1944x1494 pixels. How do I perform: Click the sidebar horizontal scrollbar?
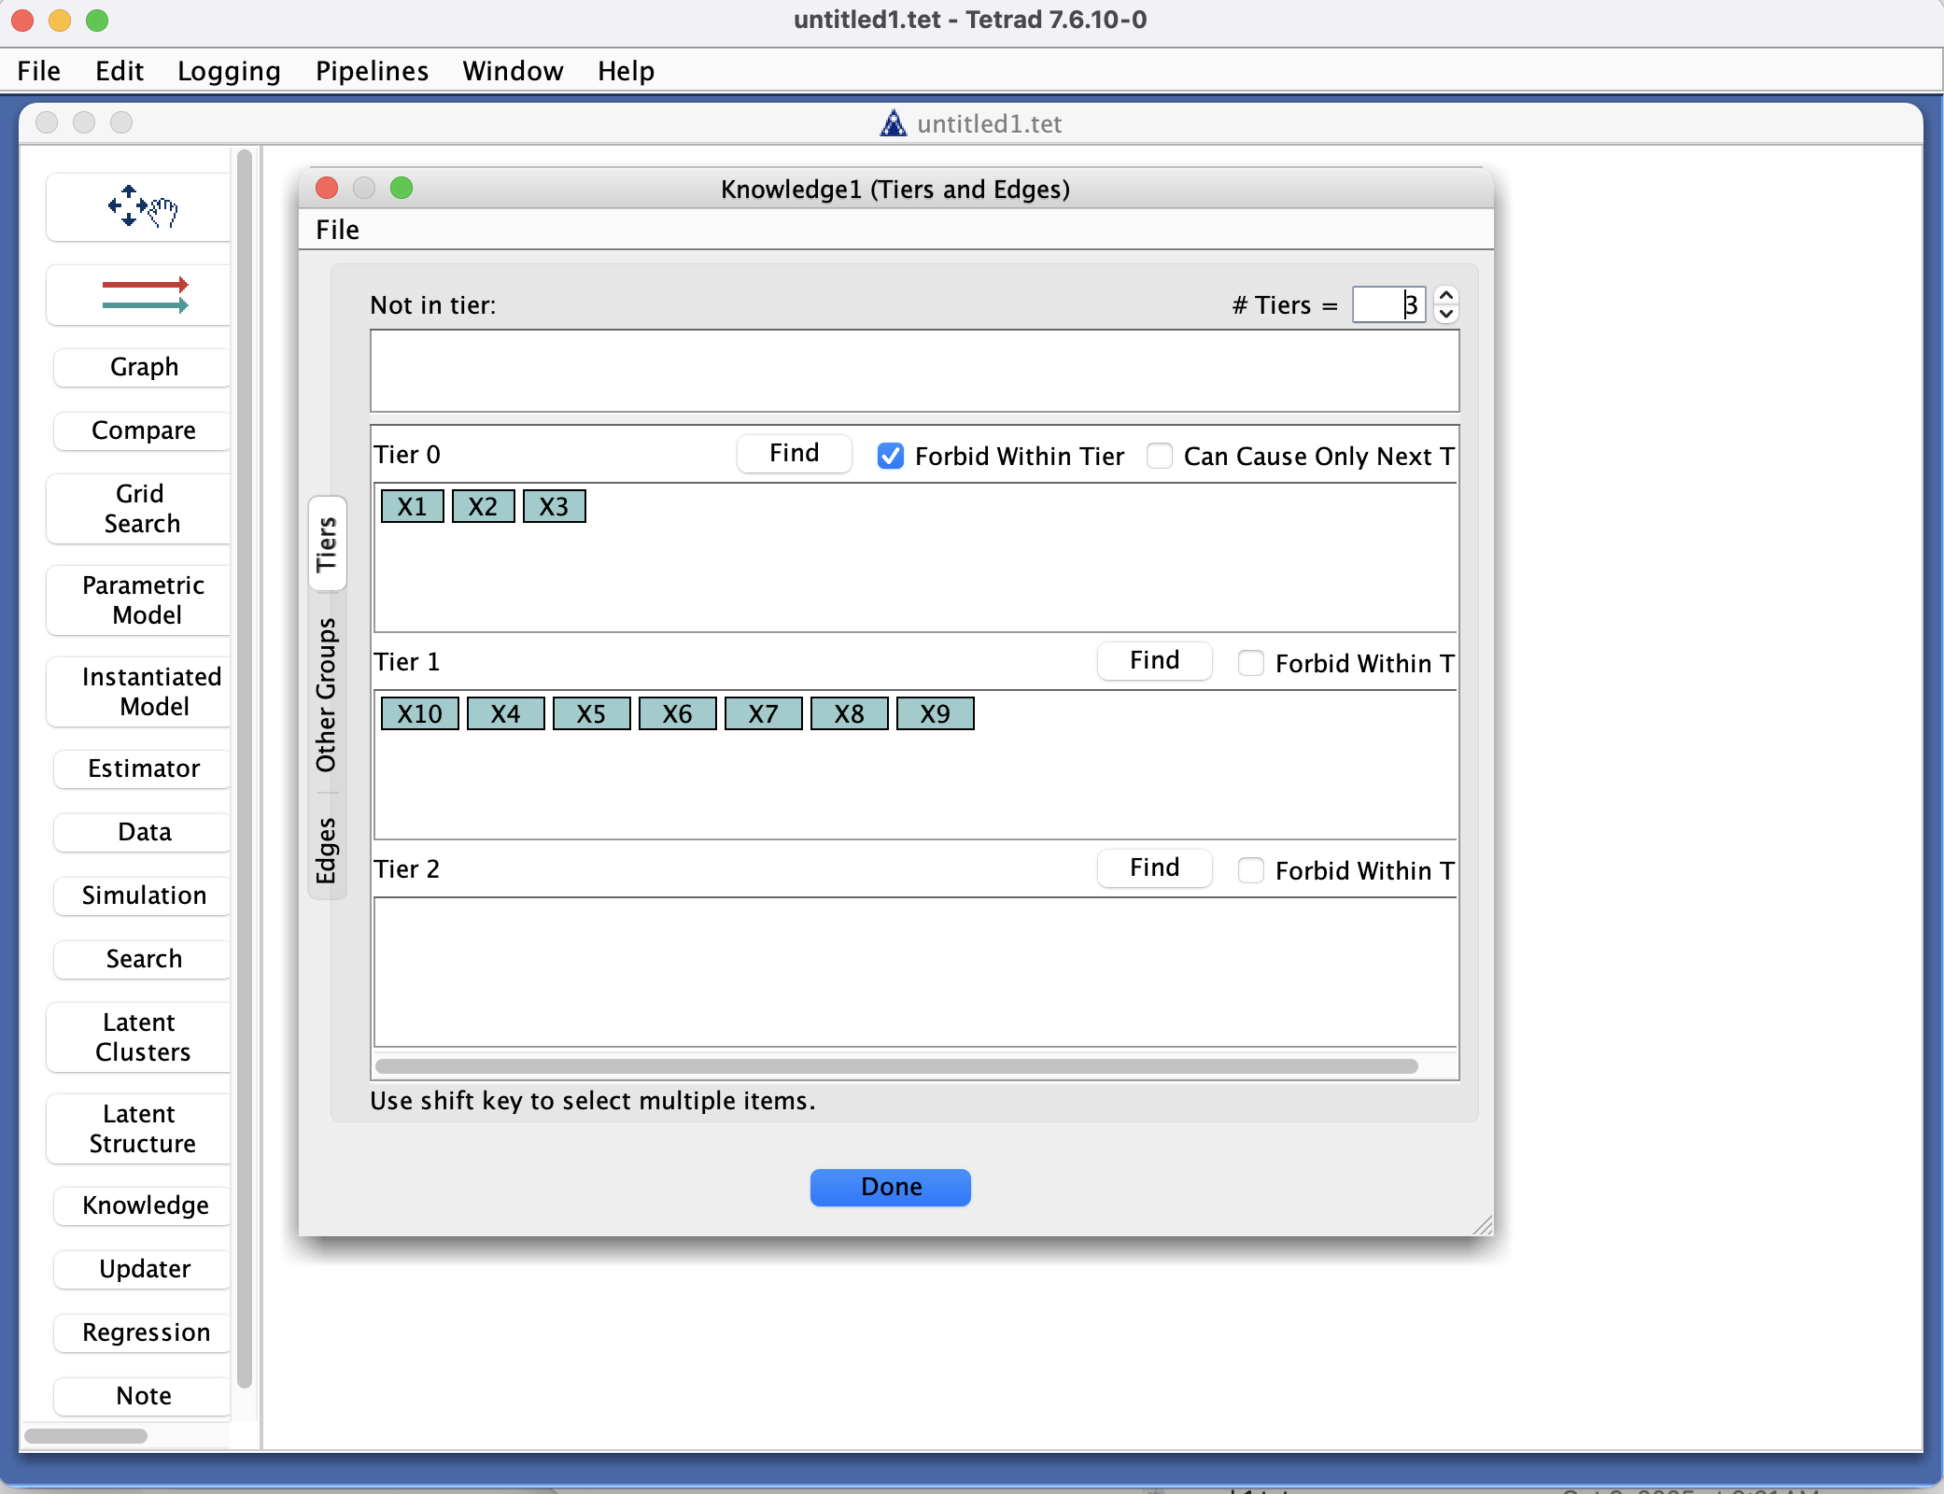tap(86, 1436)
